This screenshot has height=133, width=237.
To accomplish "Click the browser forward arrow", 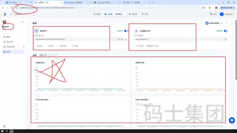I will [x=7, y=8].
